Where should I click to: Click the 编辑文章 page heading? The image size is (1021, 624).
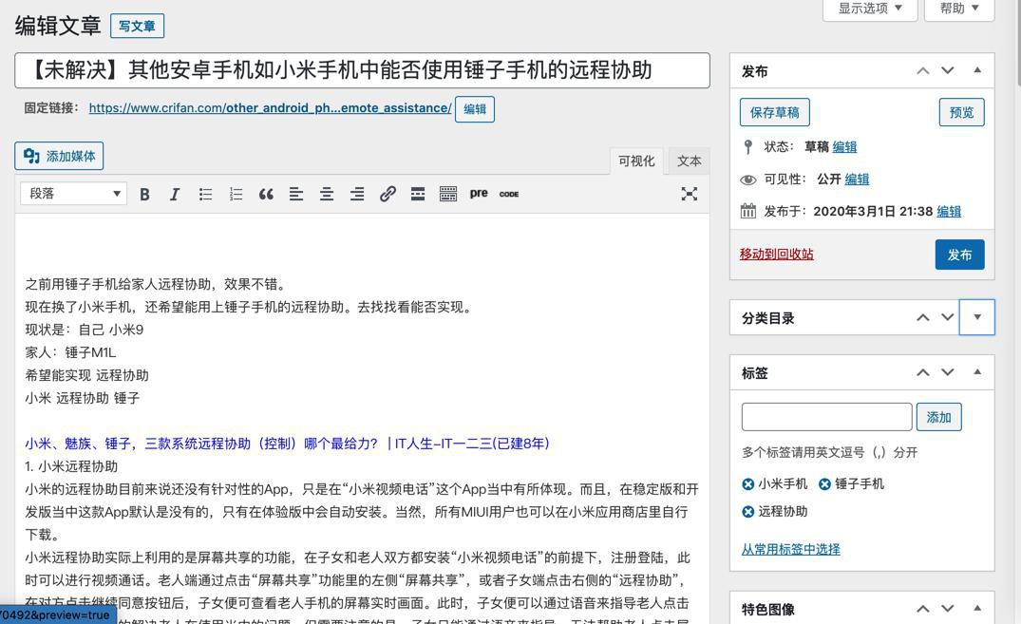[58, 26]
